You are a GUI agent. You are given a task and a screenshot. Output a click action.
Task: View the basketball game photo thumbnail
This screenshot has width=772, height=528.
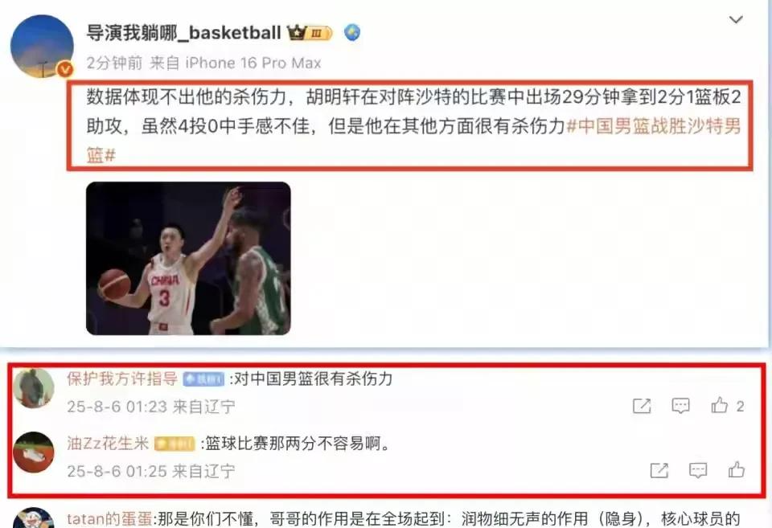[x=188, y=258]
